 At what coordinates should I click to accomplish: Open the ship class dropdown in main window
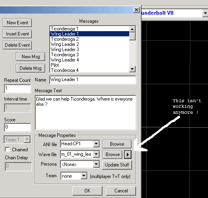pos(205,13)
